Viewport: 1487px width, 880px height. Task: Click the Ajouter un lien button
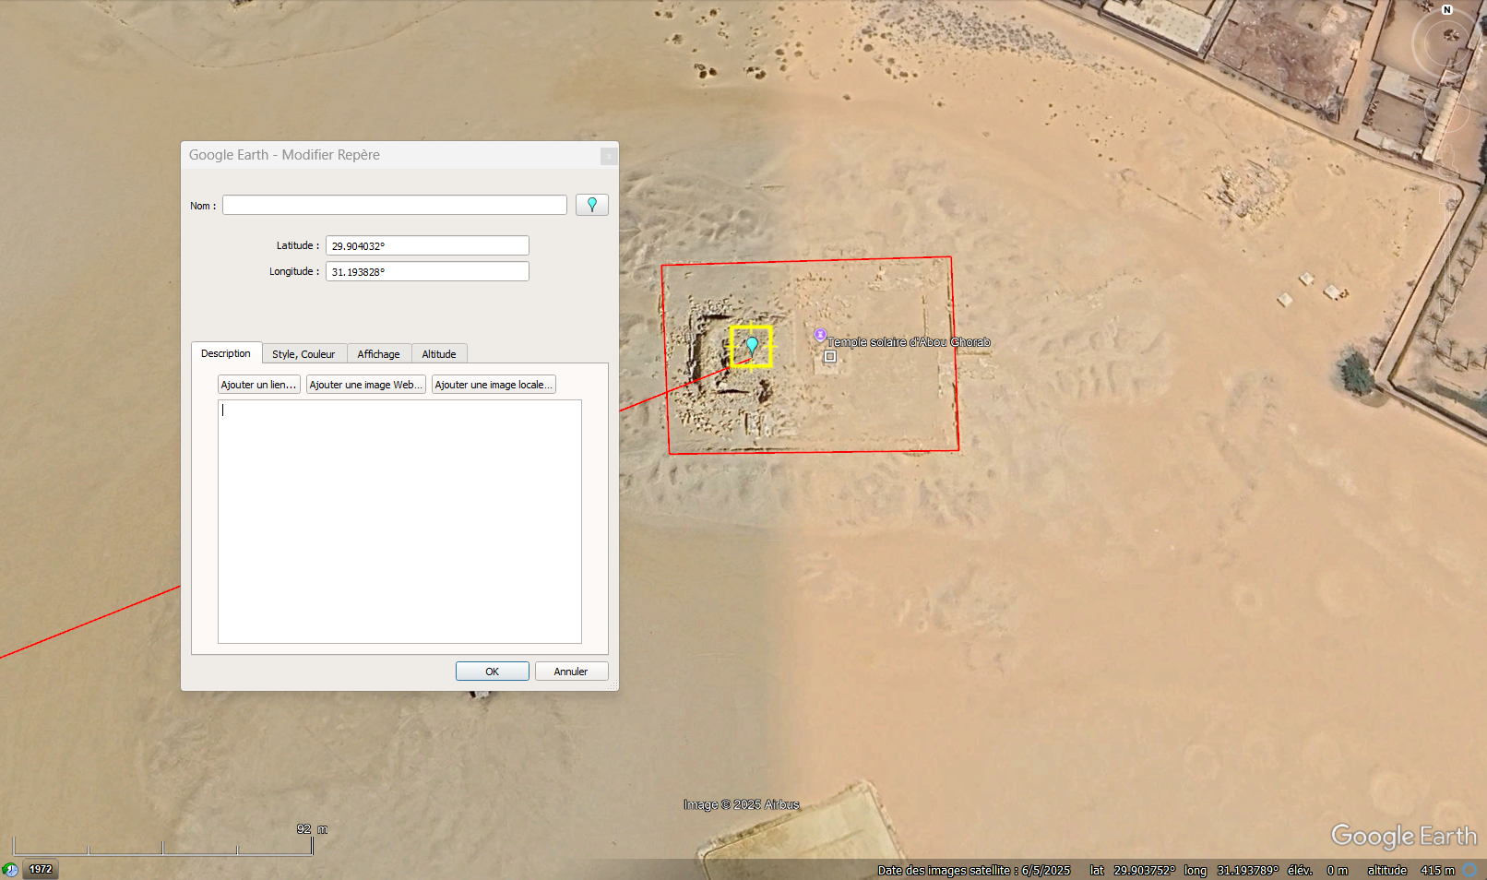pyautogui.click(x=258, y=385)
